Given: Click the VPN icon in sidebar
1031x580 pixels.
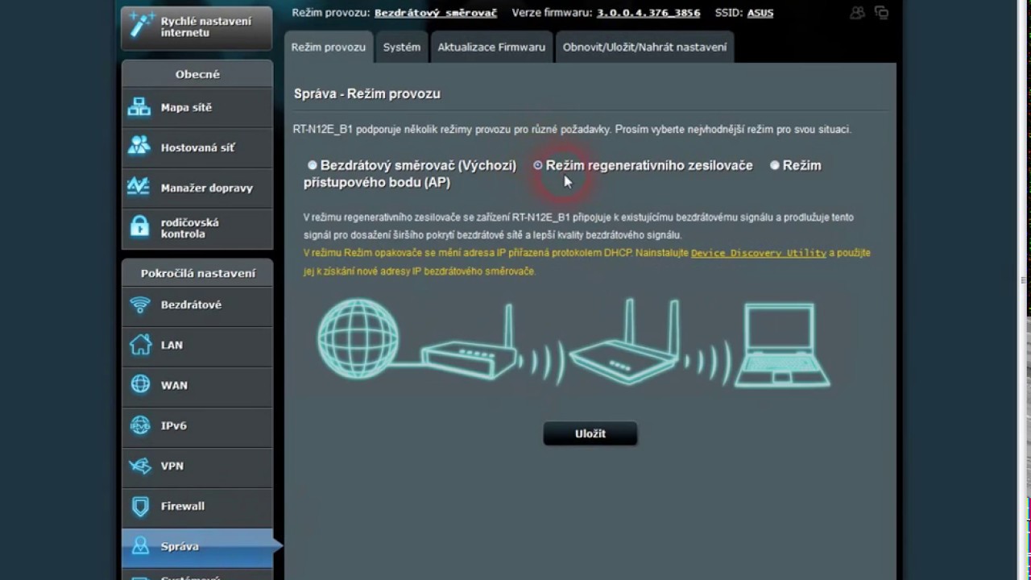Looking at the screenshot, I should click(140, 466).
